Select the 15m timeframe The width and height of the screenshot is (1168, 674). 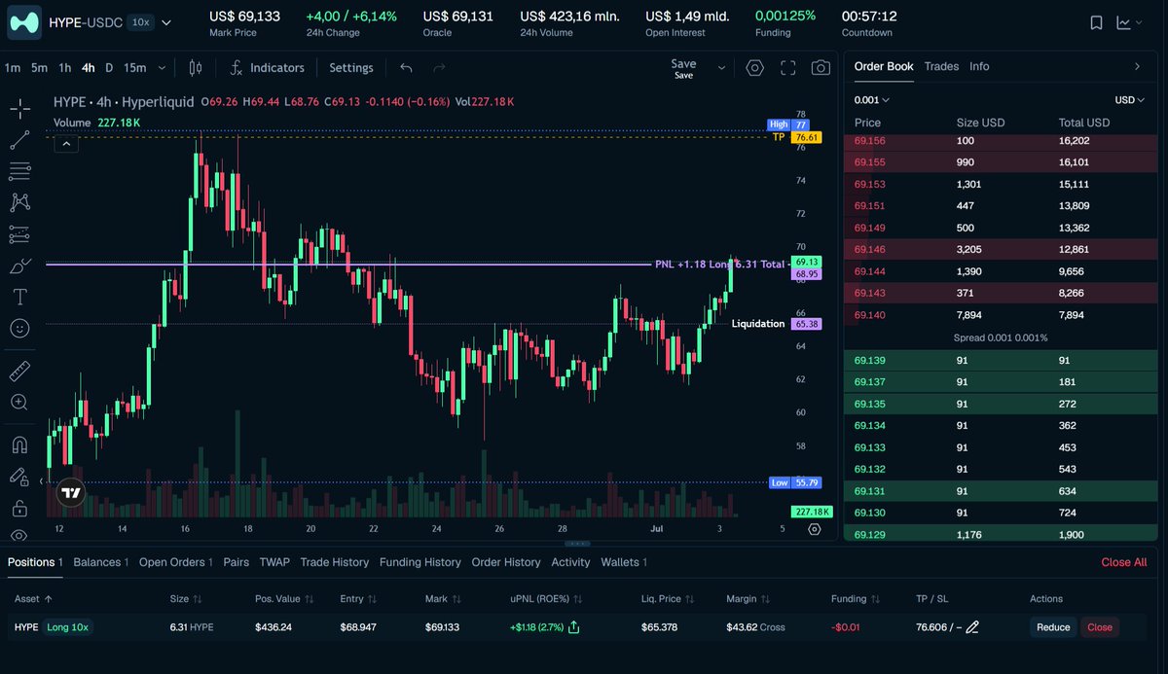click(134, 68)
